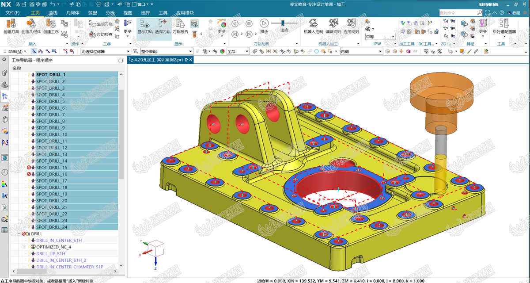Expand the OPTIMIZED_NC_4 tree node

pyautogui.click(x=24, y=247)
